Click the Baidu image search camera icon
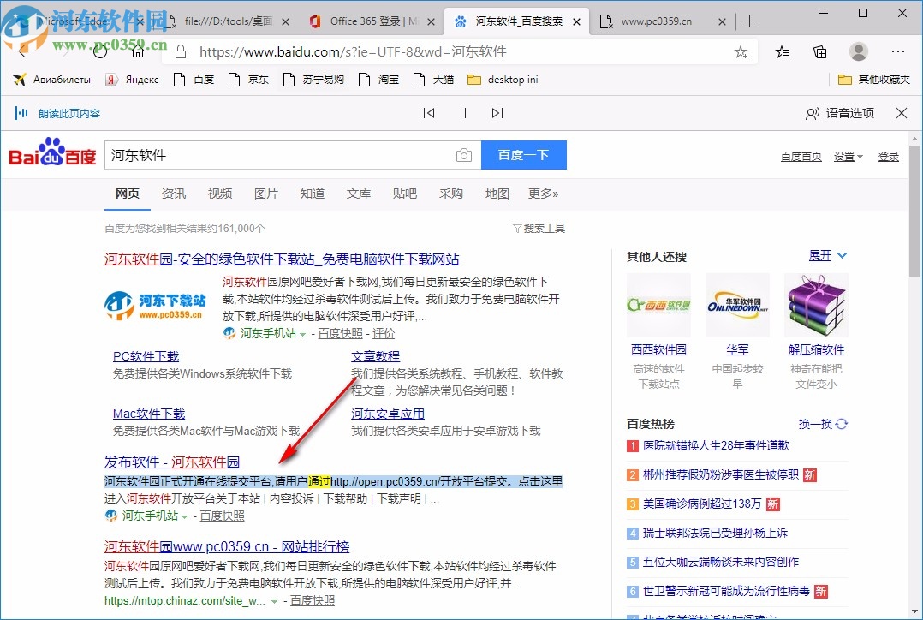 pos(463,155)
